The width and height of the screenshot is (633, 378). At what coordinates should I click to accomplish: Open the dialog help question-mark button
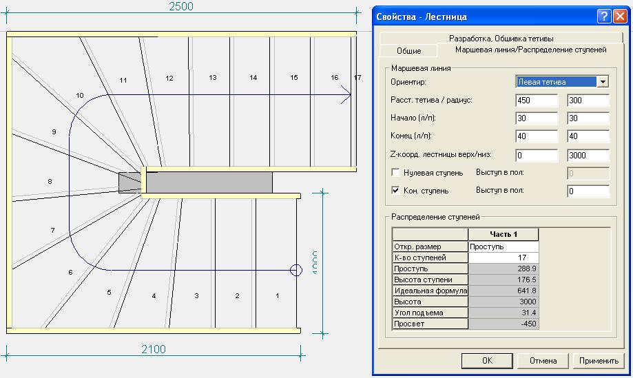604,17
